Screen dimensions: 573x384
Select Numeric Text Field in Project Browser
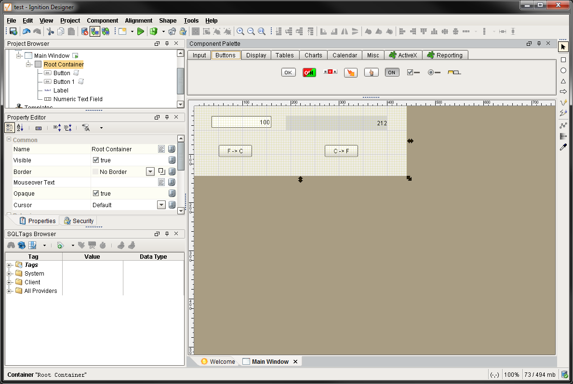click(x=78, y=99)
